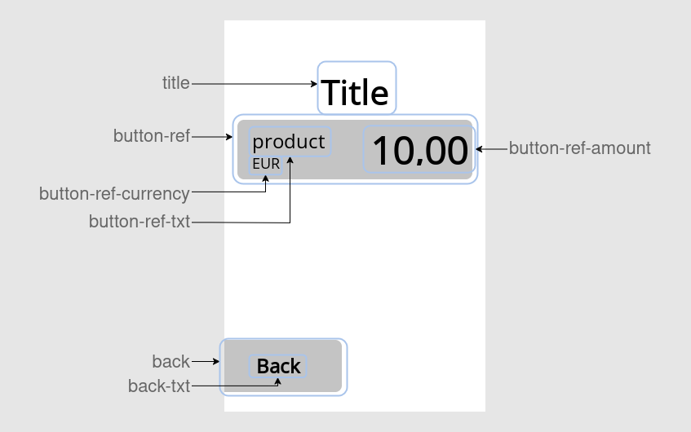691x432 pixels.
Task: Click the "back-txt" annotation label
Action: pos(158,386)
